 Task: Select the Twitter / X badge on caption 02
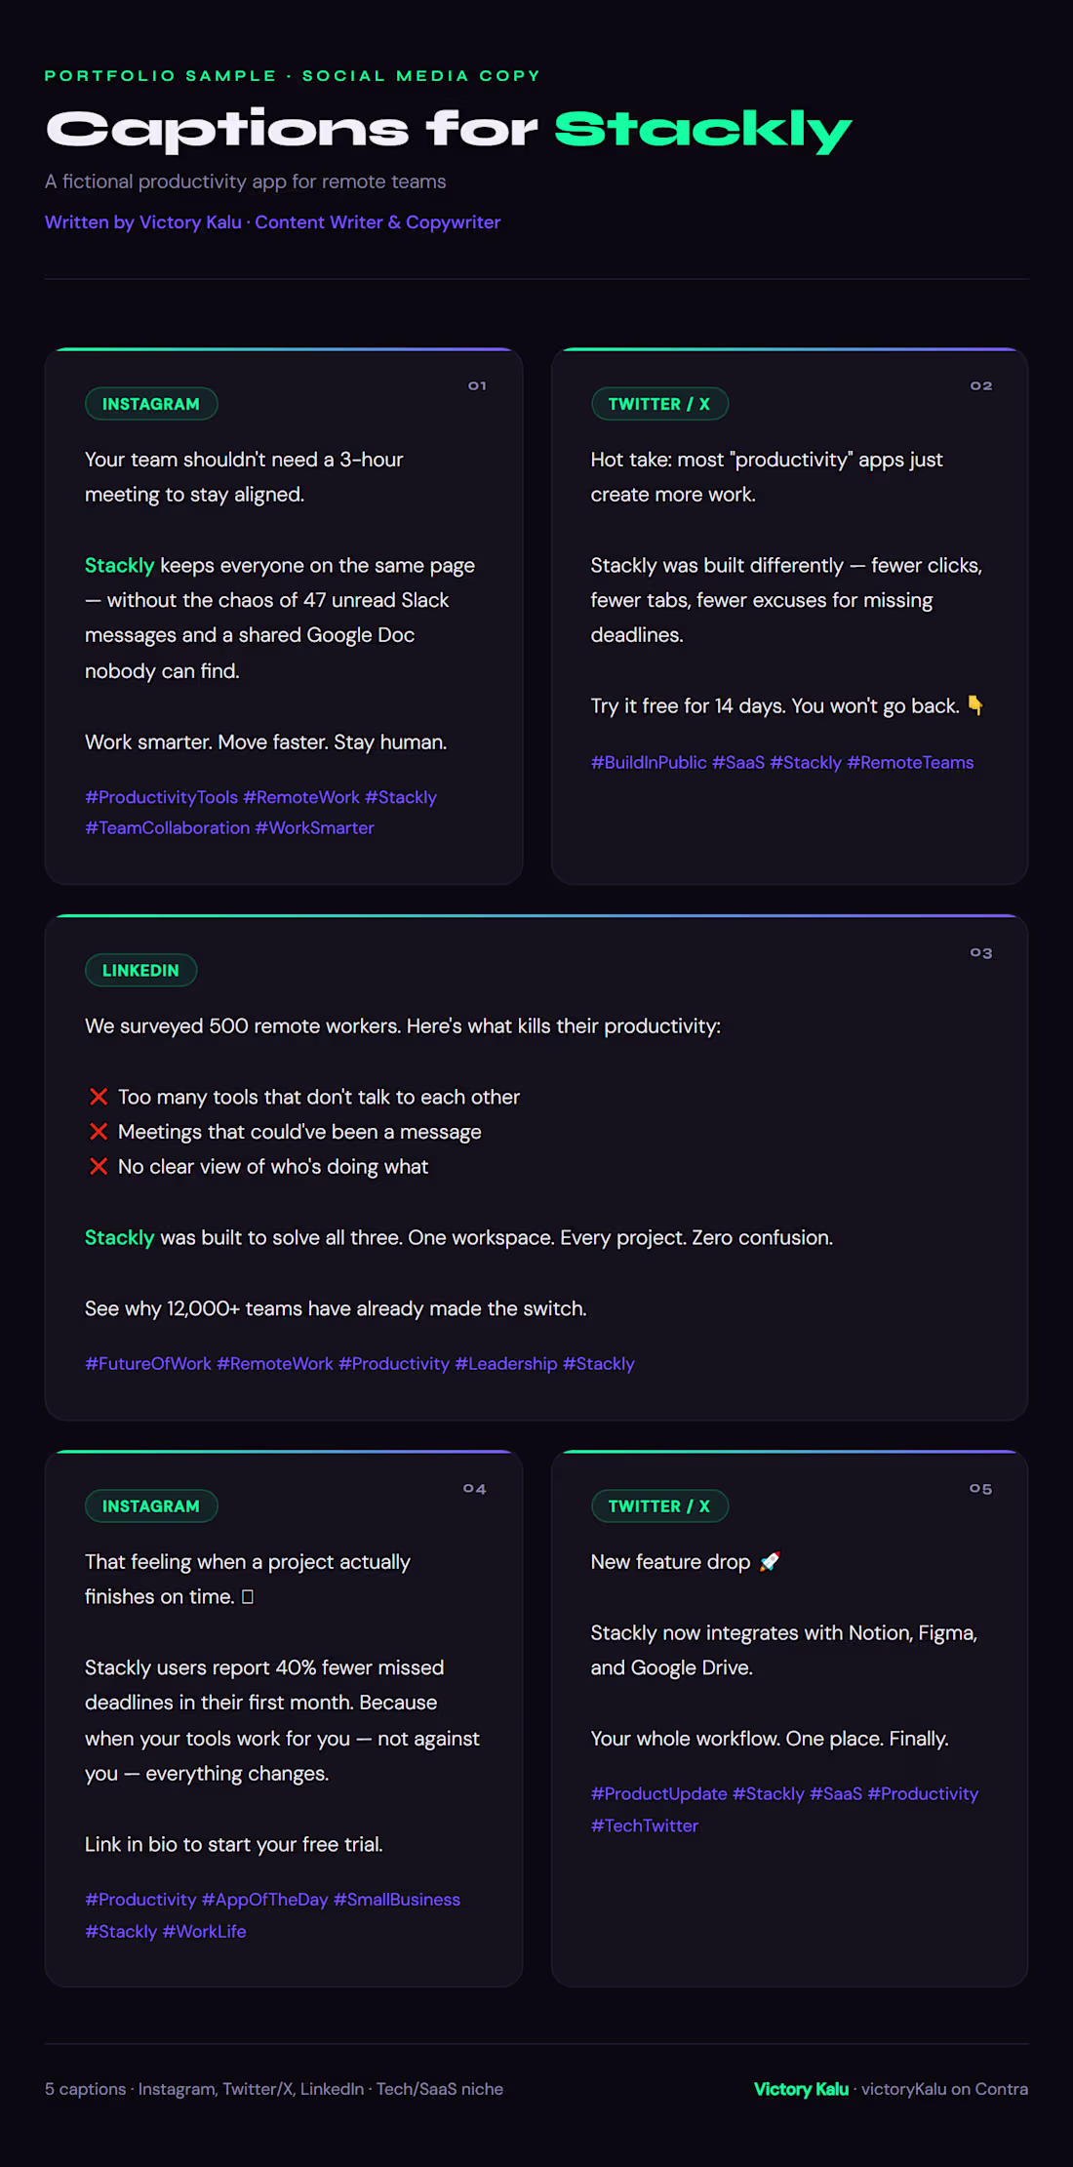(x=659, y=404)
